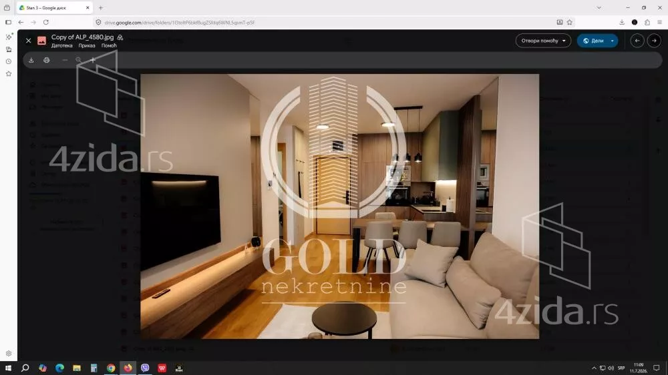
Task: Zoom in with the plus icon
Action: 92,60
